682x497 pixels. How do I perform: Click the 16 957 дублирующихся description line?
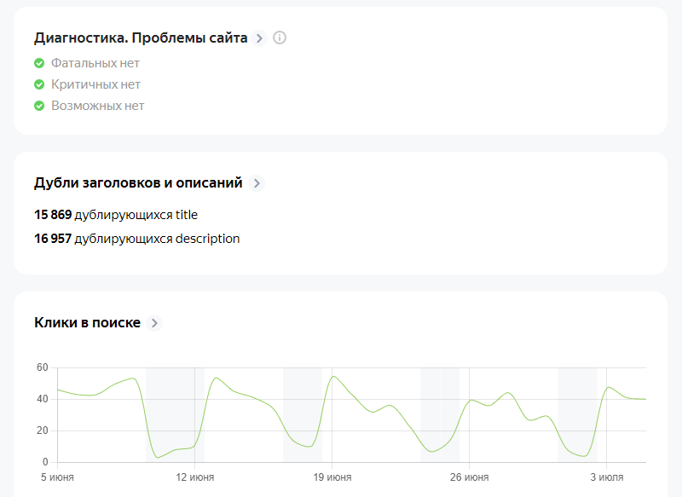pyautogui.click(x=136, y=239)
